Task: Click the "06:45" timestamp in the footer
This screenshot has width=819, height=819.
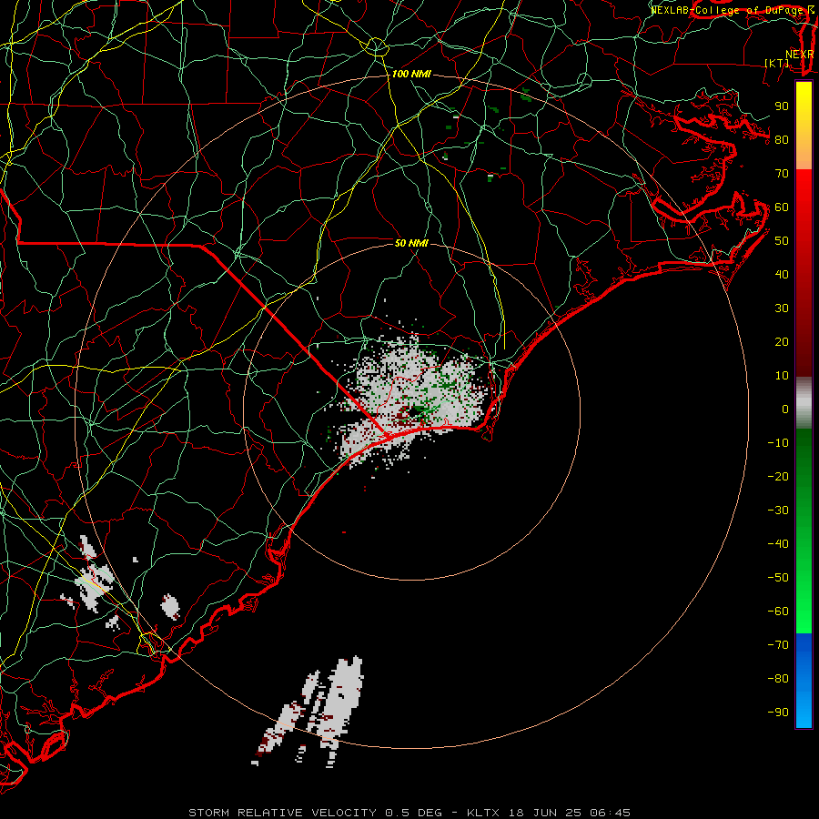Action: pyautogui.click(x=610, y=813)
